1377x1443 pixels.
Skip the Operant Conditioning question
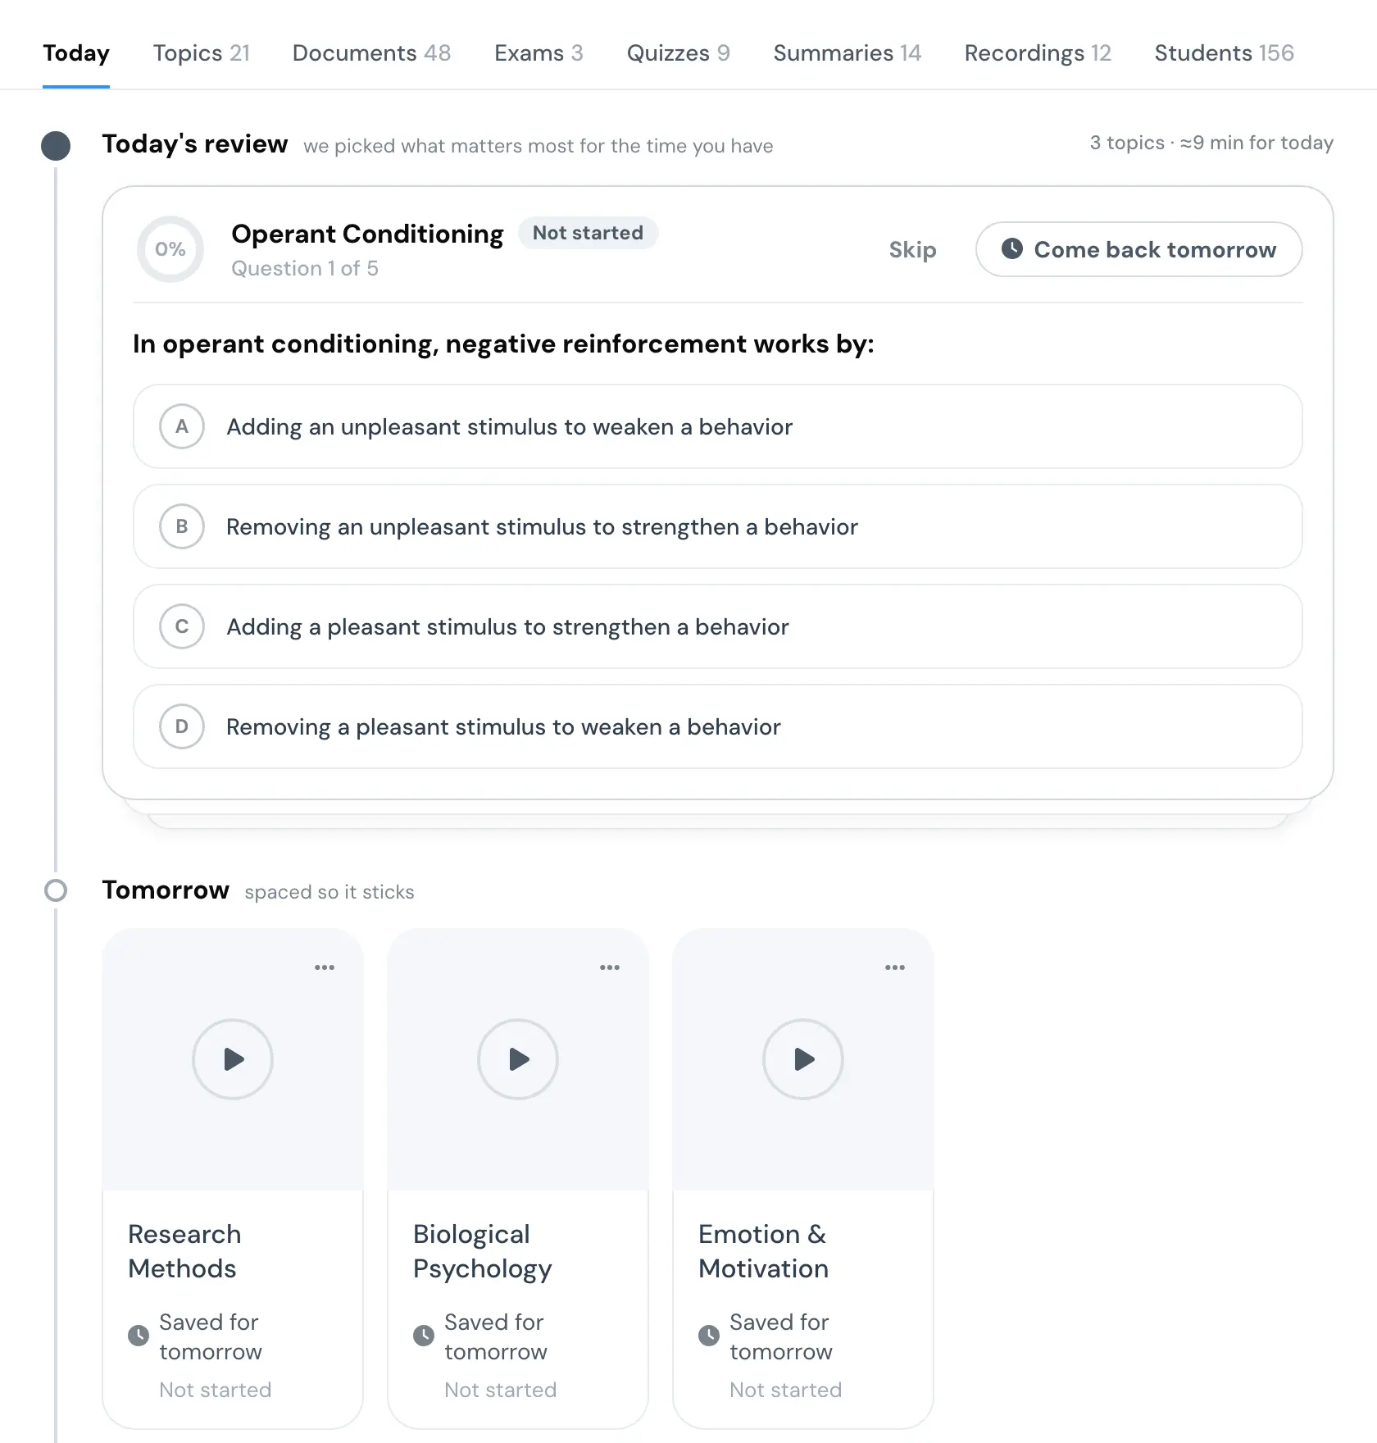click(x=912, y=249)
